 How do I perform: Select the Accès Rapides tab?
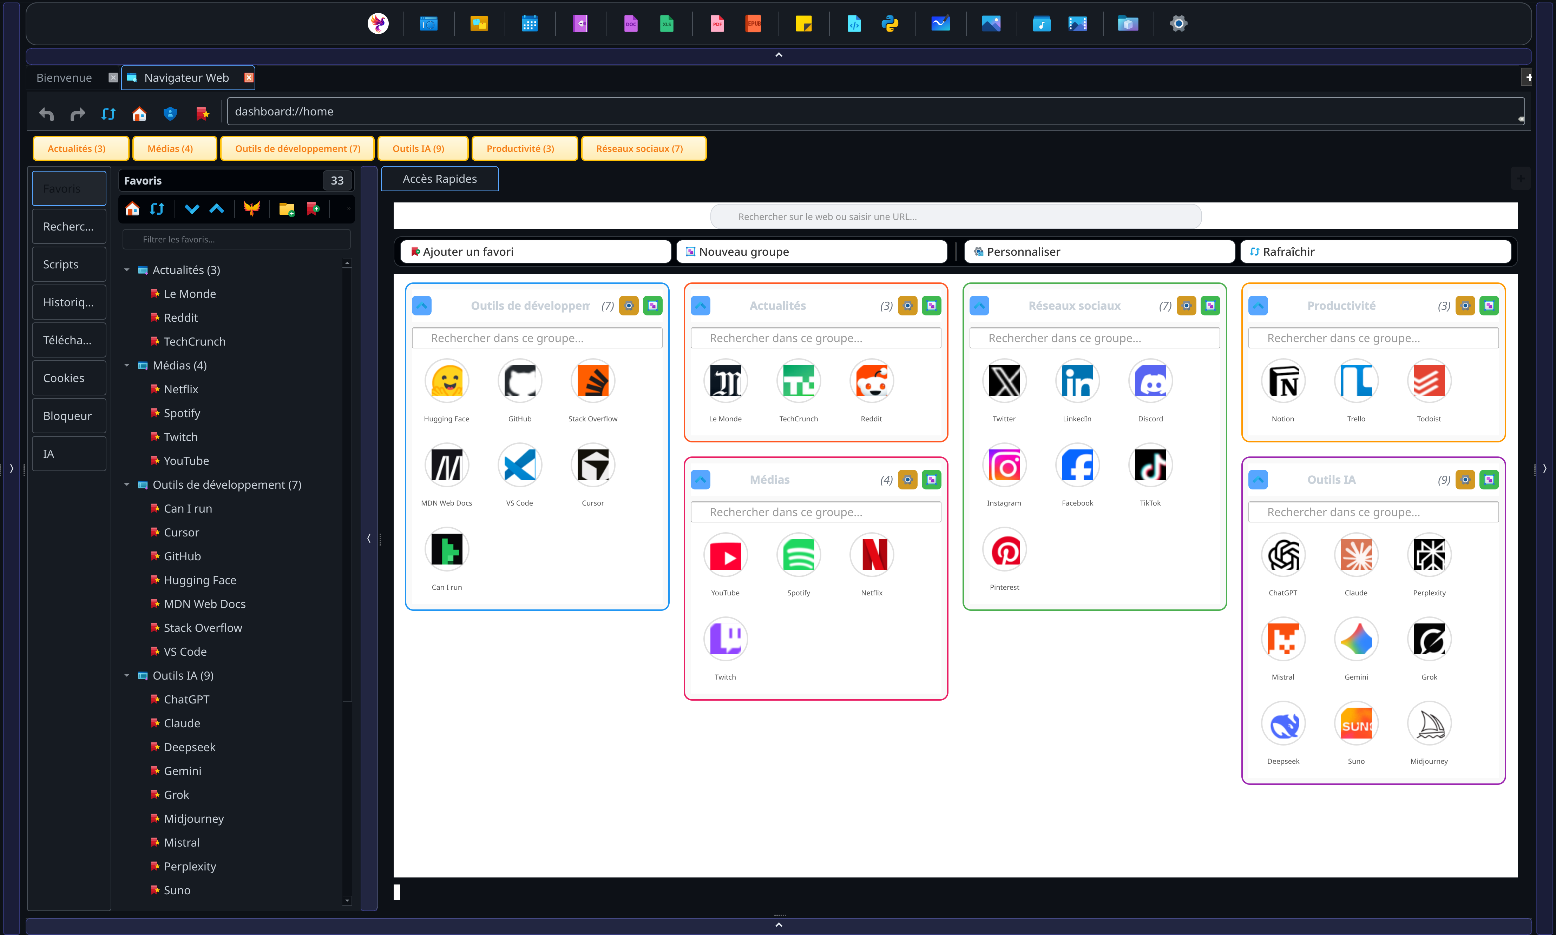pos(439,179)
